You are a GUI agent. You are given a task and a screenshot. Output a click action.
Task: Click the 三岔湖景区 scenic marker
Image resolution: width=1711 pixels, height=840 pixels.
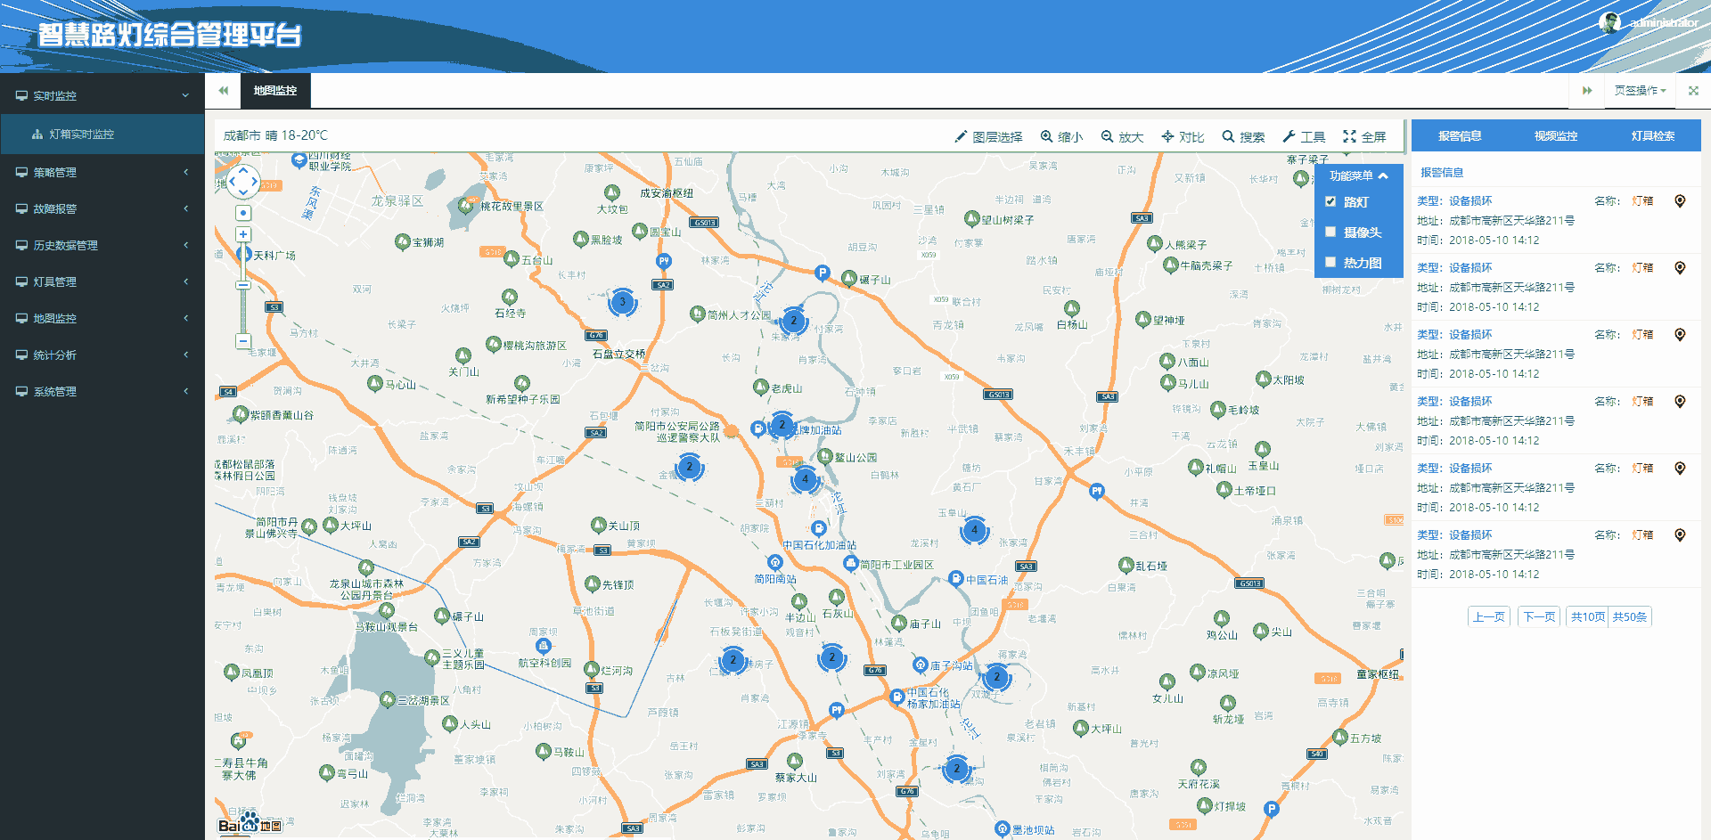[388, 700]
